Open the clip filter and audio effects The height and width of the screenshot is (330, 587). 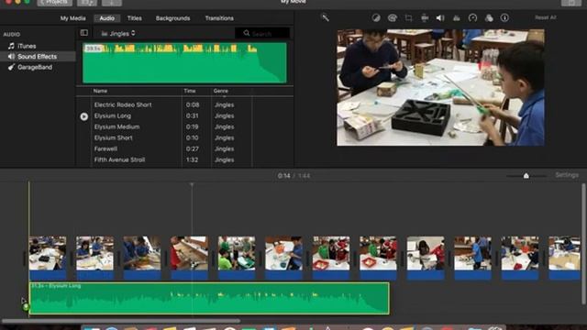pos(489,18)
